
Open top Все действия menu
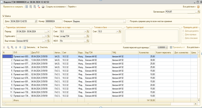click(x=189, y=6)
